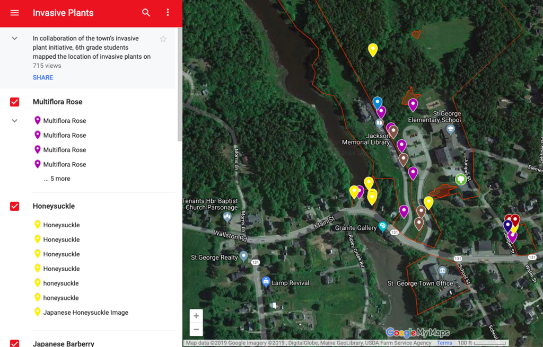This screenshot has width=543, height=347.
Task: Toggle the Honeysuckle layer visibility
Action: (x=14, y=206)
